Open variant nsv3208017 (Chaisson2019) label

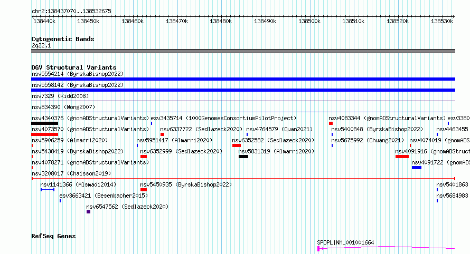pos(71,173)
